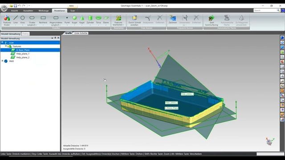Create a Kegel feature
Viewport: 285px width, 160px height.
pyautogui.click(x=82, y=19)
